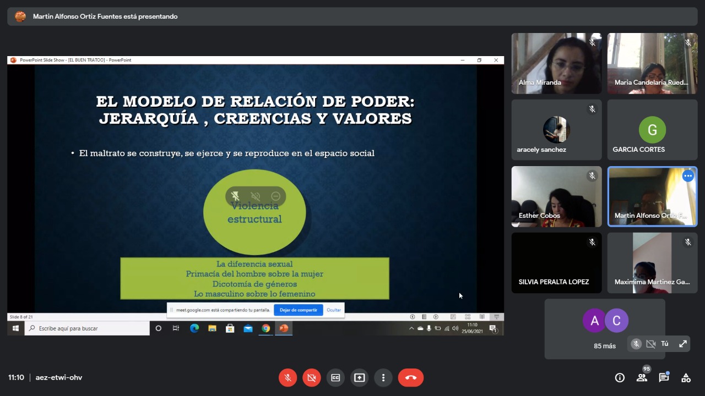Viewport: 705px width, 396px height.
Task: Expand your self-view to fullscreen
Action: coord(682,343)
